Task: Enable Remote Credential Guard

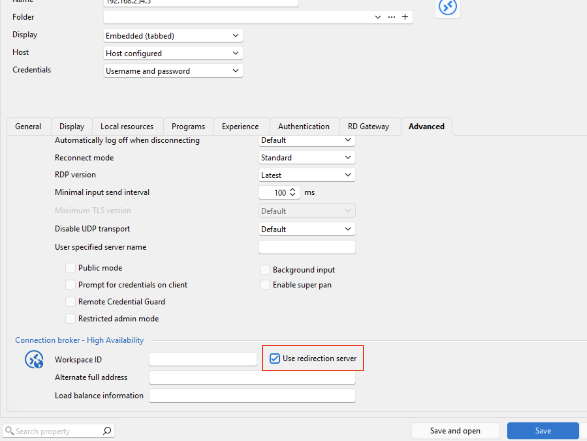Action: pyautogui.click(x=70, y=302)
